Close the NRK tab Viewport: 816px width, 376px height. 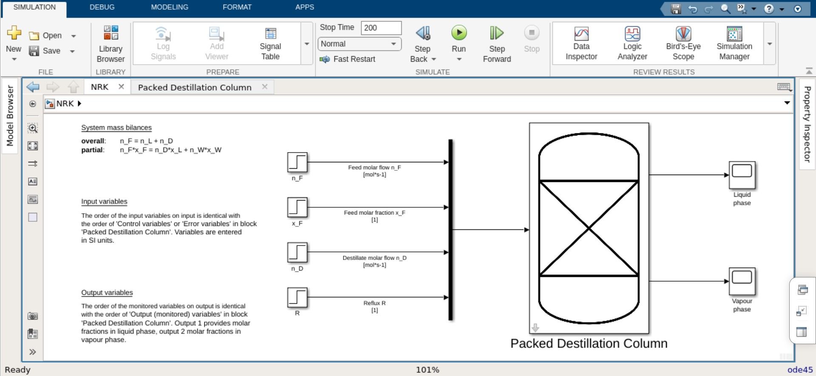pos(121,87)
